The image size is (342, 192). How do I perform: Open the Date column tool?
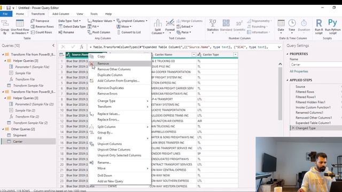281,27
